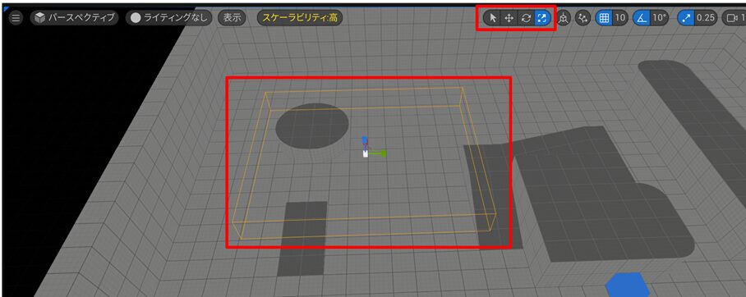Select the Scale transform tool

tap(542, 18)
